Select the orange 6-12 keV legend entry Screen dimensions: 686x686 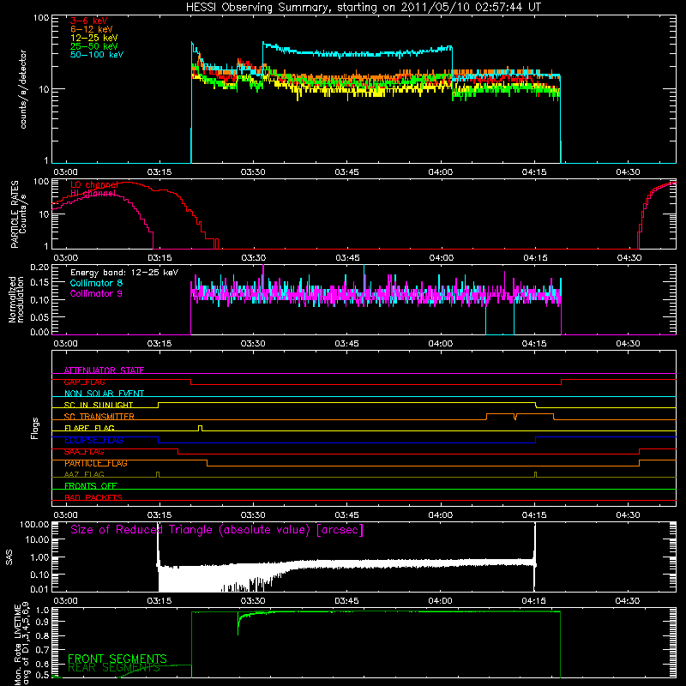pyautogui.click(x=92, y=29)
